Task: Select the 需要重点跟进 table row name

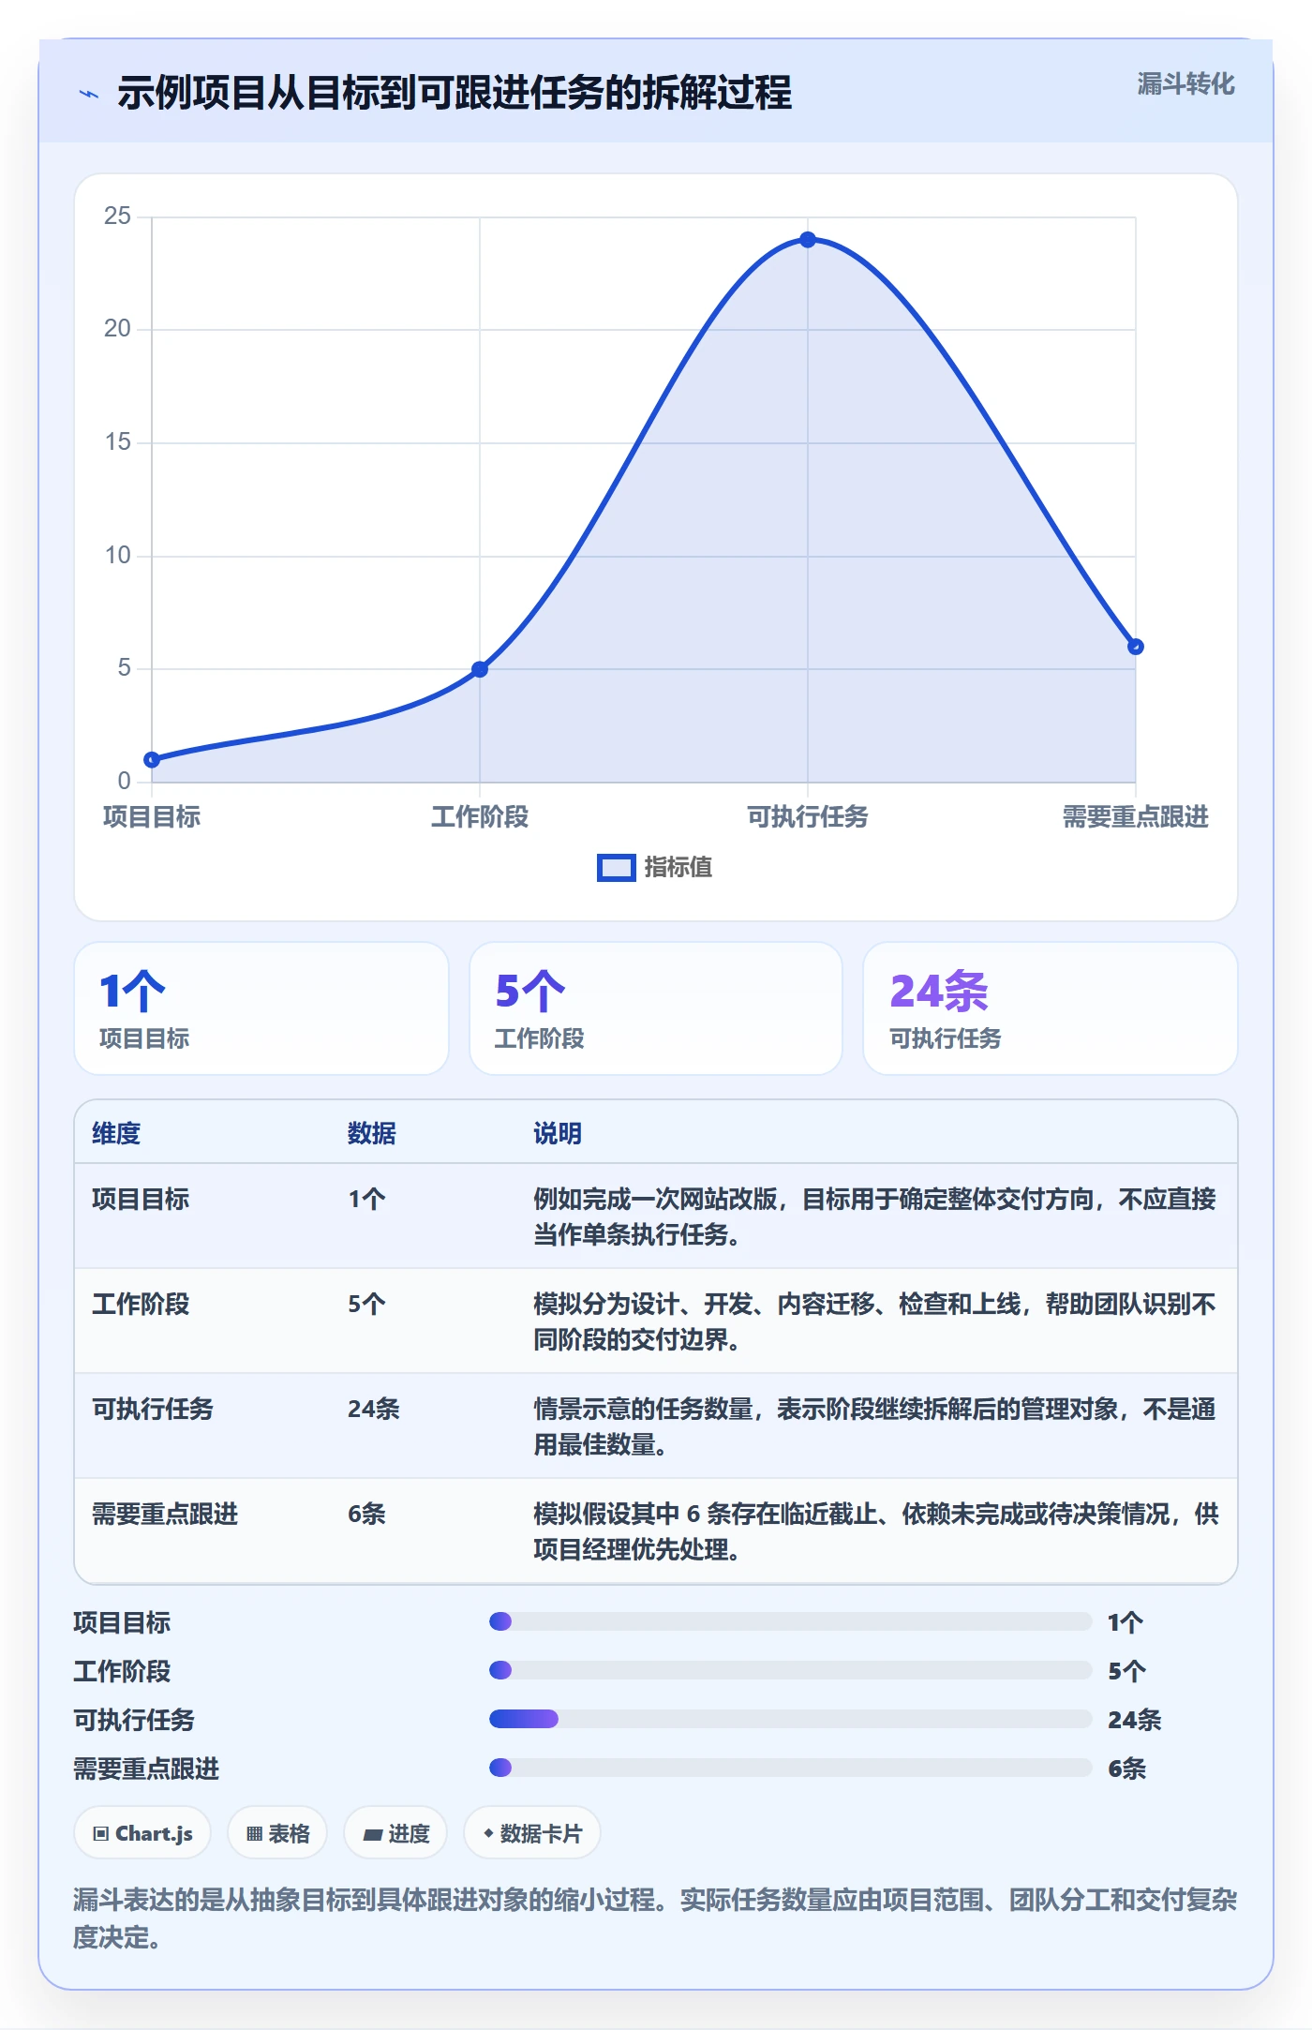Action: [x=165, y=1515]
